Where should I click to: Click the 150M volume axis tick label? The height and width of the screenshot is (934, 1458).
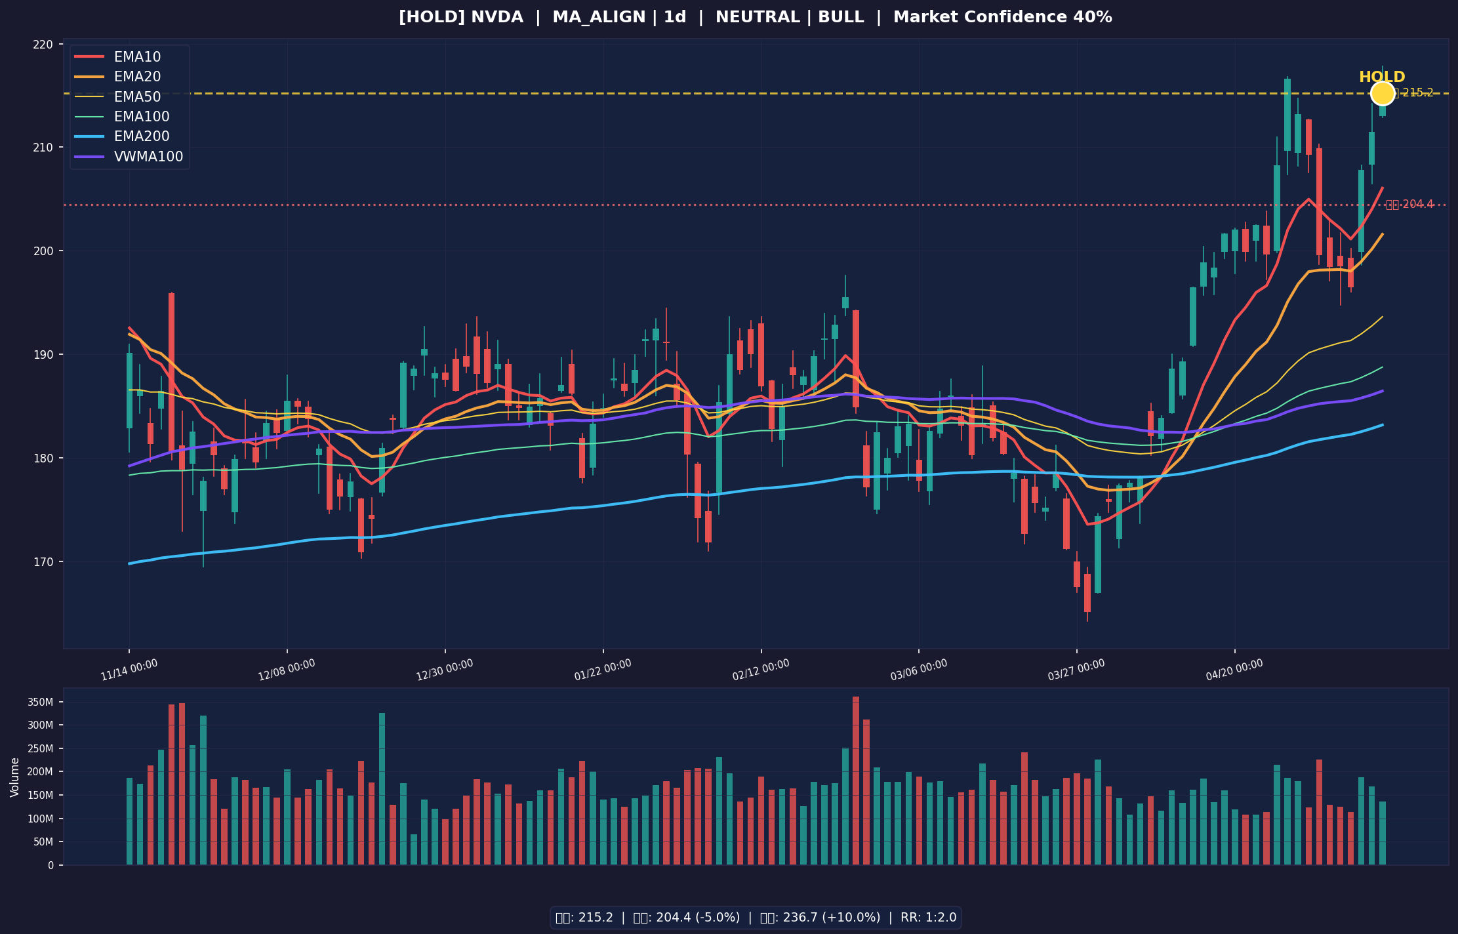[x=42, y=795]
